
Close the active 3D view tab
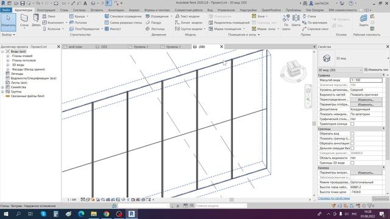(x=222, y=47)
